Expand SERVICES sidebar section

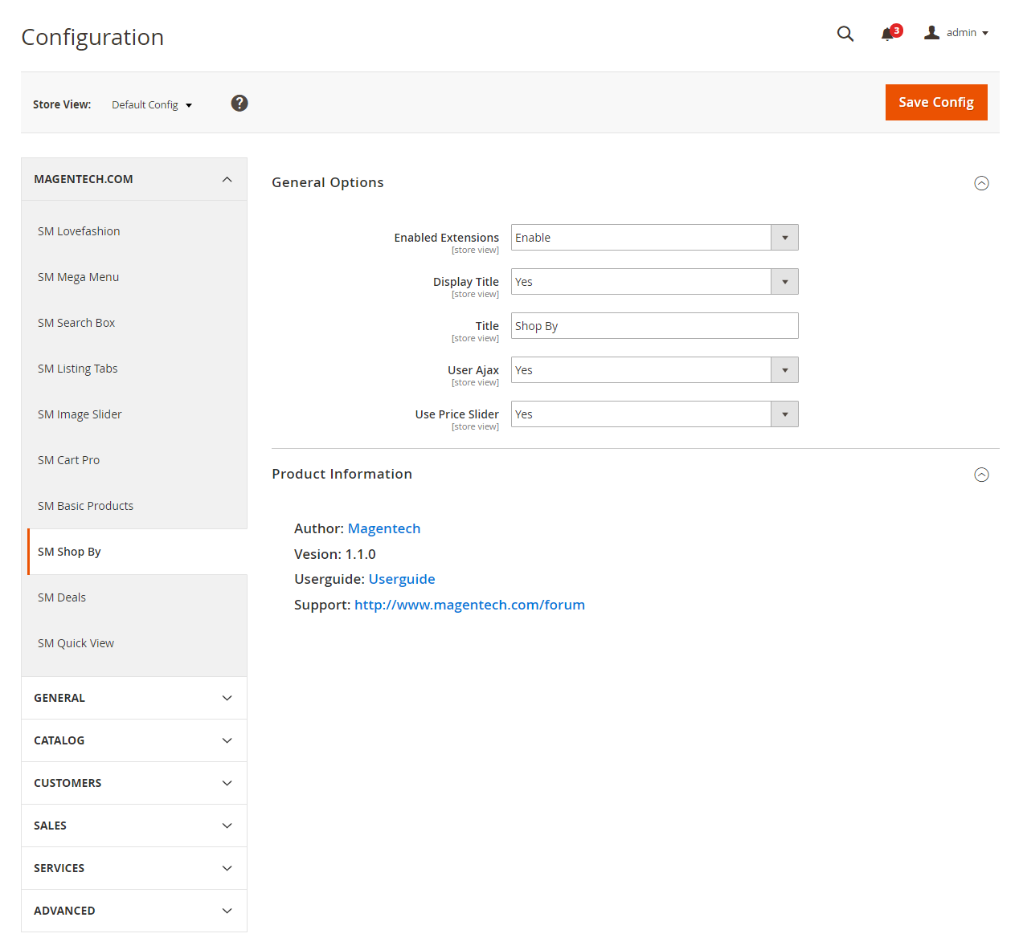coord(134,868)
